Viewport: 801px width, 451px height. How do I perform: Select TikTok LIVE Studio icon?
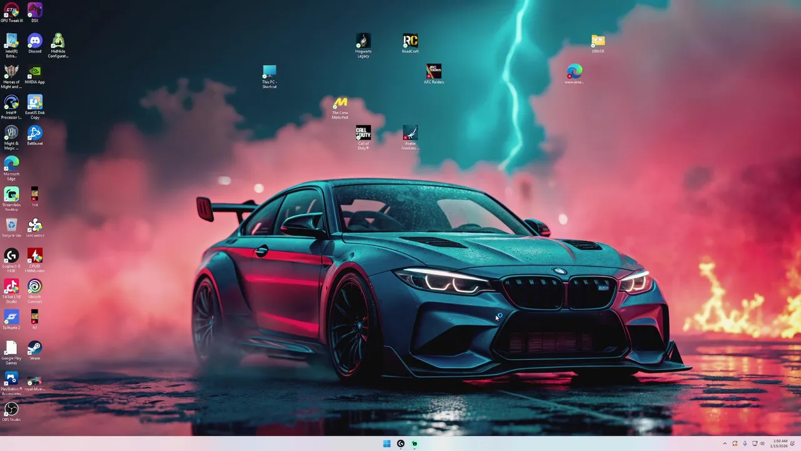[11, 291]
